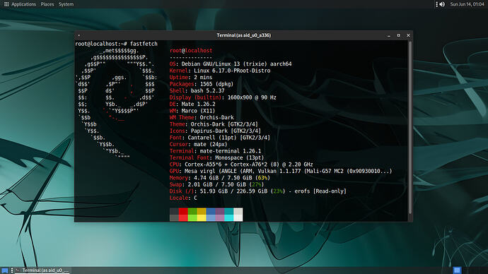Click the white color block
488x274 pixels.
238,215
